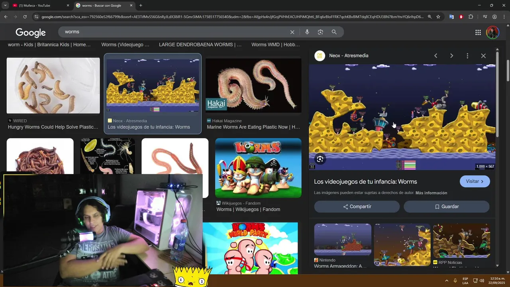Open the media controls icon in Chrome
Screen dimensions: 510x287
click(x=485, y=17)
